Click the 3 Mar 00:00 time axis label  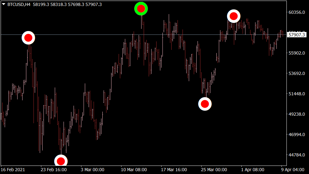coord(92,169)
